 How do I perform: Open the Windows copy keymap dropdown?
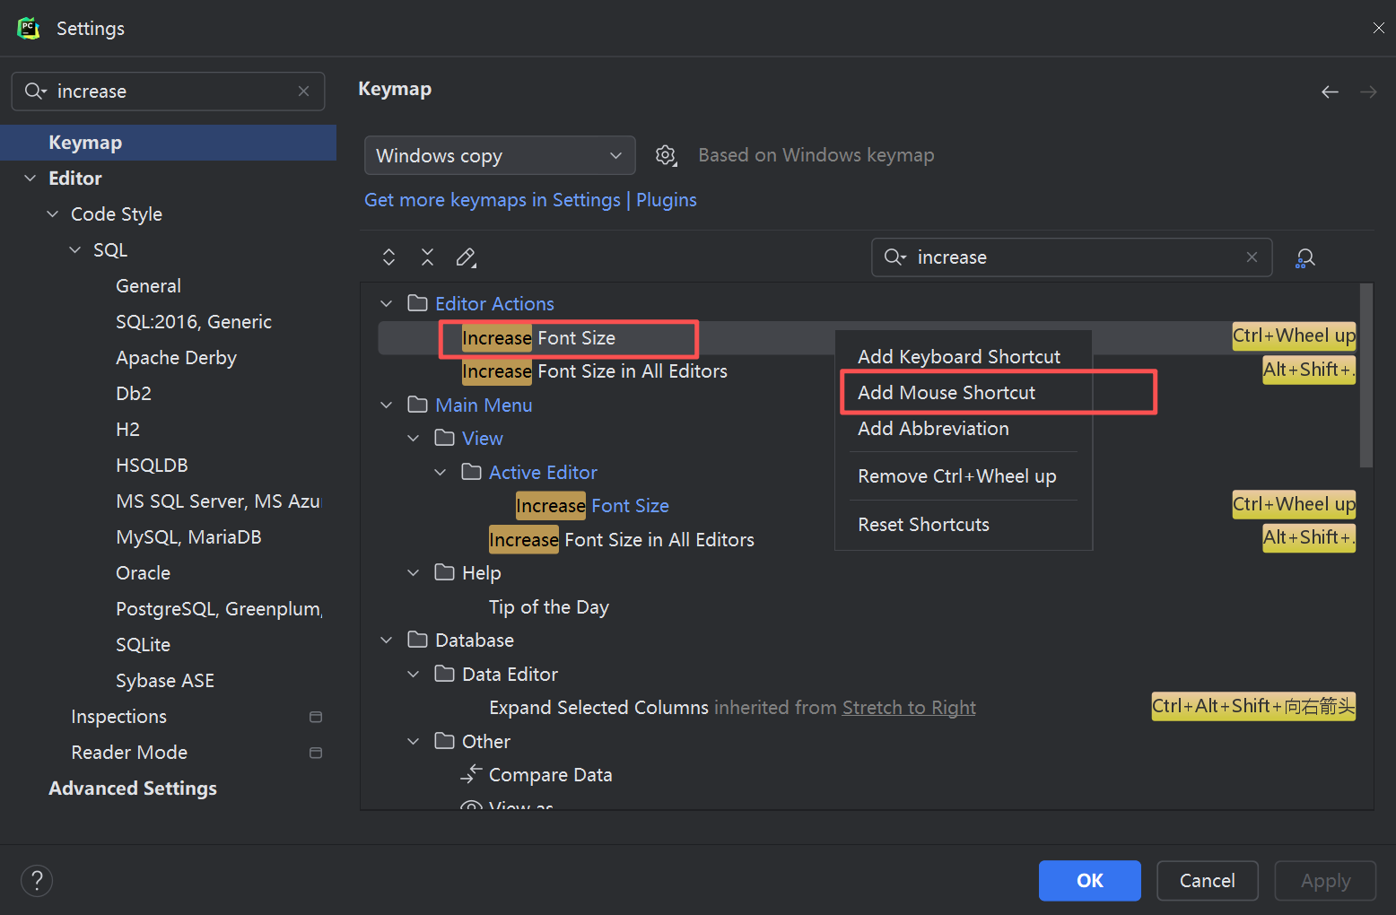pos(500,155)
